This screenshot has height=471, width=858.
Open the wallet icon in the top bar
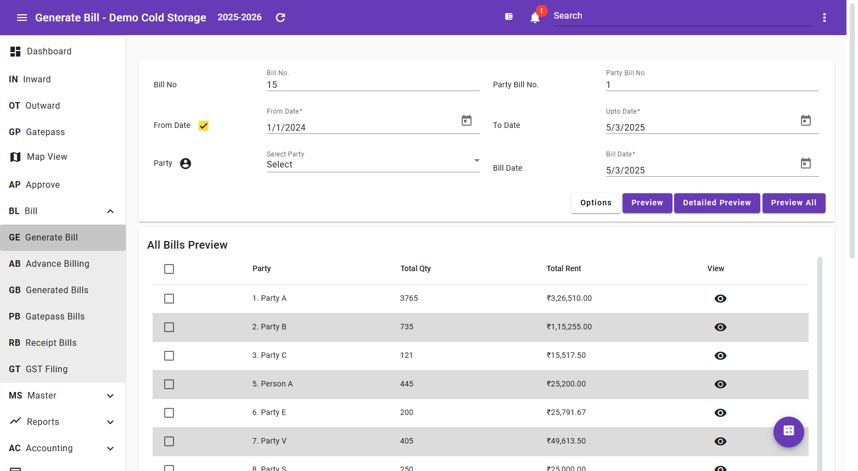tap(508, 16)
